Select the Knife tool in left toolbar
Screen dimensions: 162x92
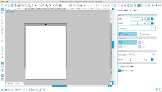pos(2,57)
